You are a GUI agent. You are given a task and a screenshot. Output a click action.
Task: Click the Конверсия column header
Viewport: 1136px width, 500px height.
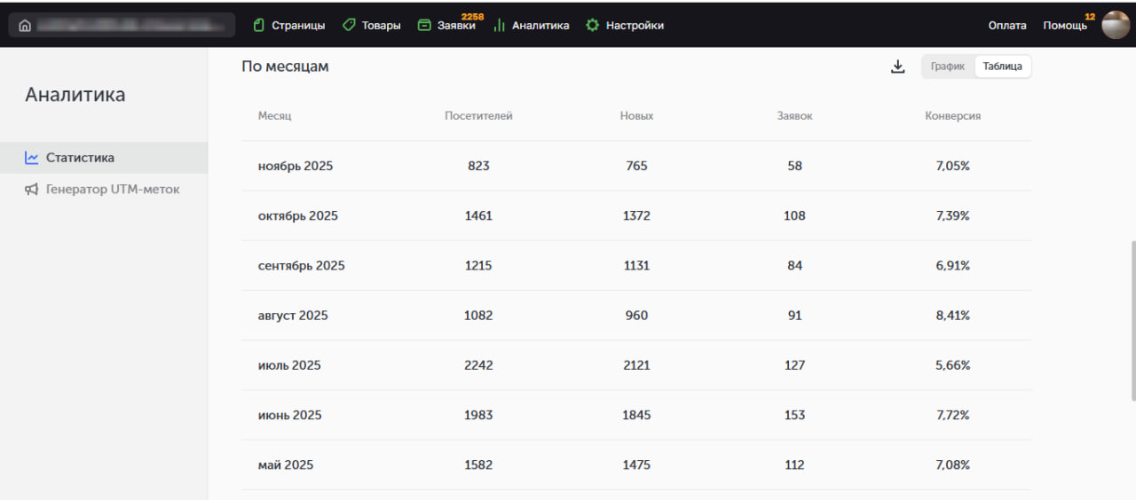(952, 116)
